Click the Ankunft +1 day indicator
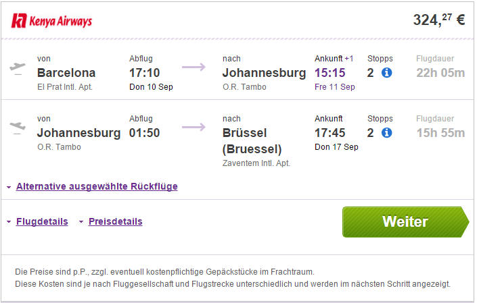479x303 pixels. tap(349, 59)
